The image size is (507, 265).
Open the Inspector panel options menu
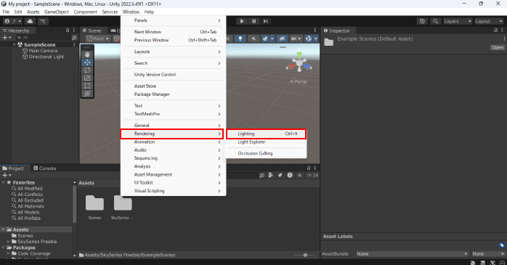click(x=502, y=30)
